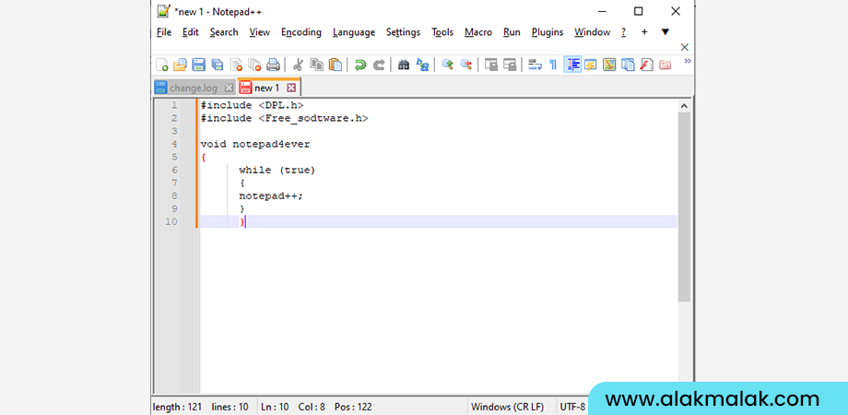
Task: Open the Language menu
Action: (354, 32)
